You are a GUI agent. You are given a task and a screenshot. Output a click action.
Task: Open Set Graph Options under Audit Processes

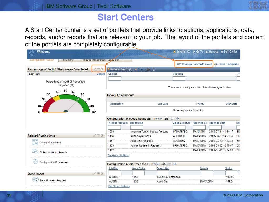[119, 186]
